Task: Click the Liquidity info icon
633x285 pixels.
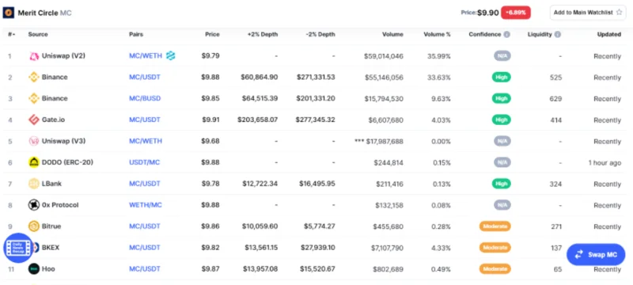Action: pos(558,35)
